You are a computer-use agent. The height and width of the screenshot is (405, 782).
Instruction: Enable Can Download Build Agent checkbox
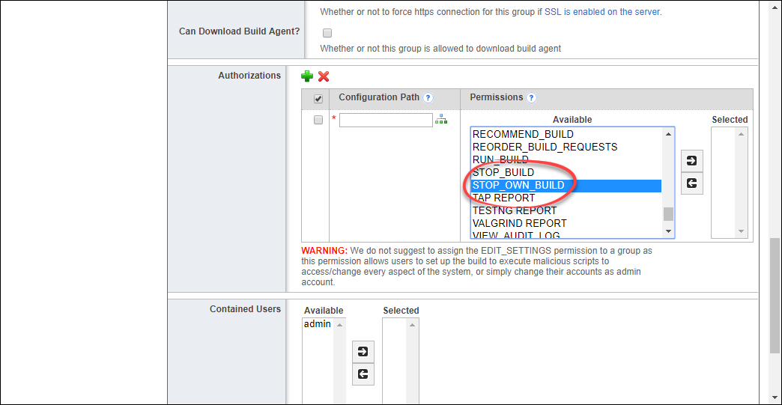click(327, 33)
